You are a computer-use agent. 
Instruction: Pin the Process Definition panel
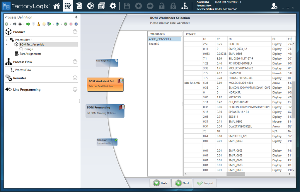tap(76, 17)
